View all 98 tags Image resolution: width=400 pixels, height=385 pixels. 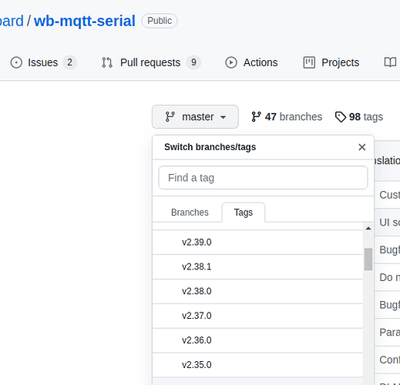[359, 117]
